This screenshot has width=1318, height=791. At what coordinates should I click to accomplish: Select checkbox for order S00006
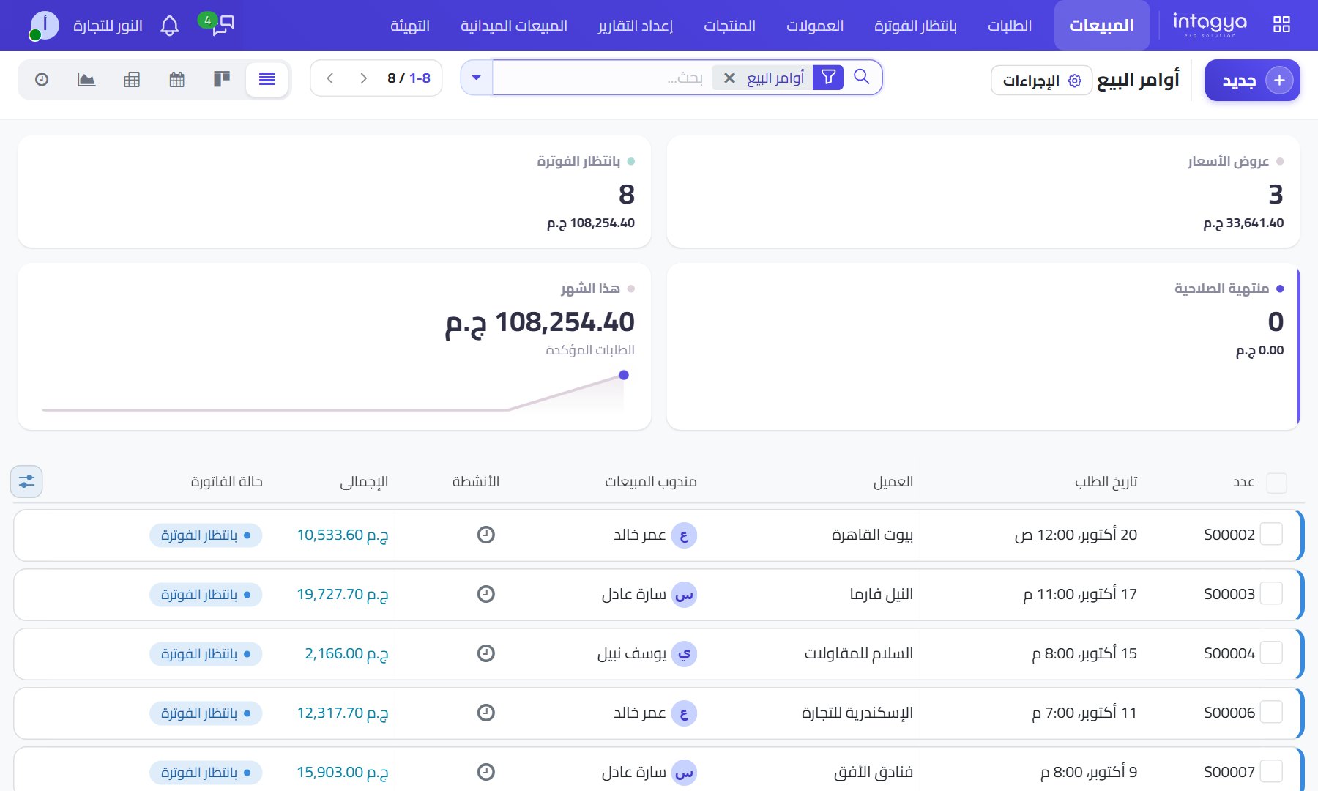pyautogui.click(x=1272, y=713)
